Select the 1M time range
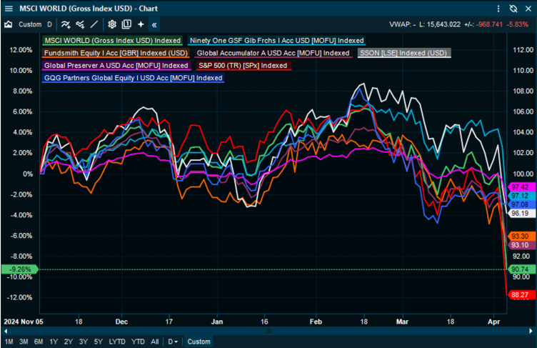 [9, 342]
